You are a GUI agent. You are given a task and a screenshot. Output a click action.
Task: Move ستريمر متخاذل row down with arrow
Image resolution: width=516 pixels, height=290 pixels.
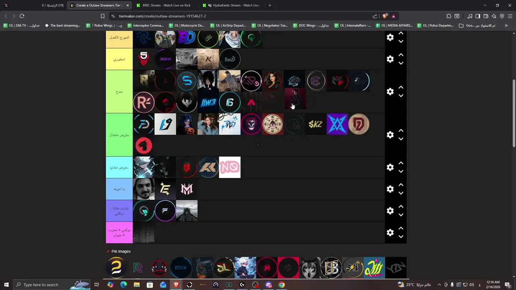coord(401,139)
